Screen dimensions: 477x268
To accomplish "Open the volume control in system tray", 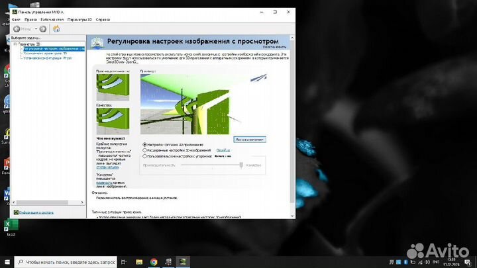I will pos(427,262).
